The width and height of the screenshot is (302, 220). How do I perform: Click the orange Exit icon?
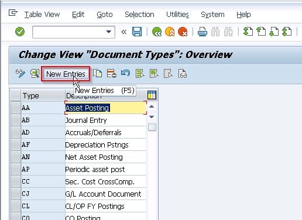(170, 32)
